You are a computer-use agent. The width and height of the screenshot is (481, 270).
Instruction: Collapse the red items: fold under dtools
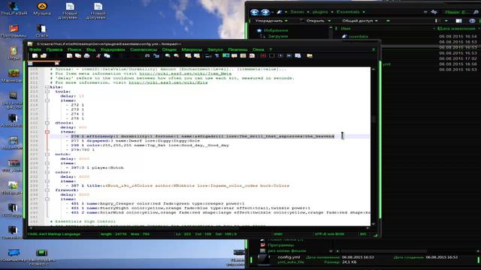coord(47,132)
